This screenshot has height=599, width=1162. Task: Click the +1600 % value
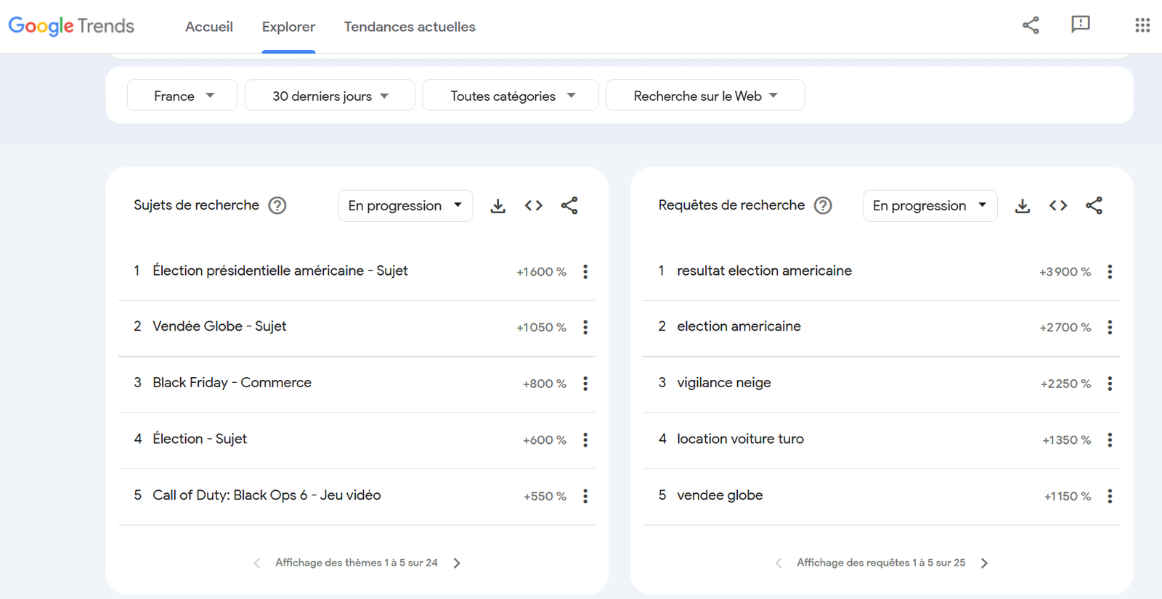[x=541, y=272]
